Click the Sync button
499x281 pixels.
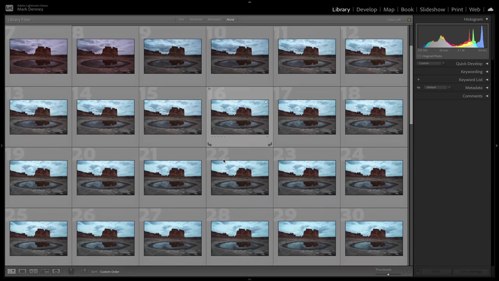tap(436, 271)
